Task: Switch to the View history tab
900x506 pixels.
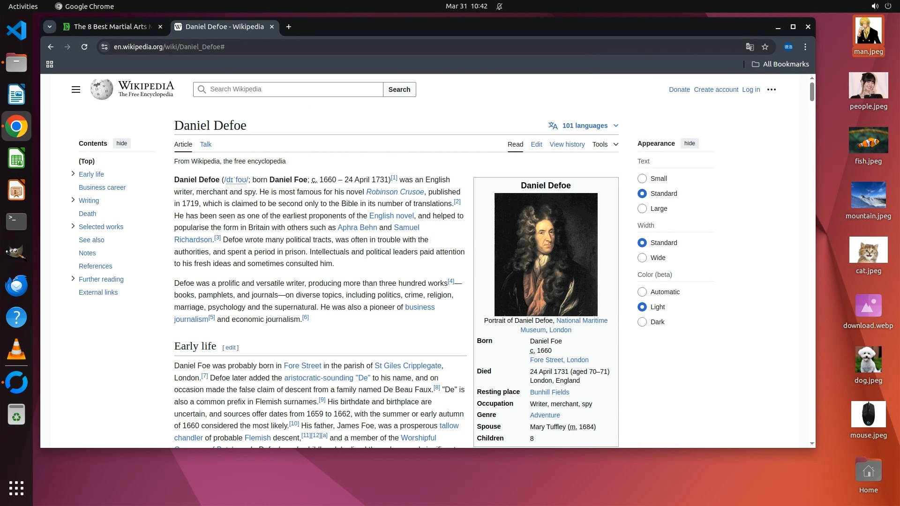Action: [567, 144]
